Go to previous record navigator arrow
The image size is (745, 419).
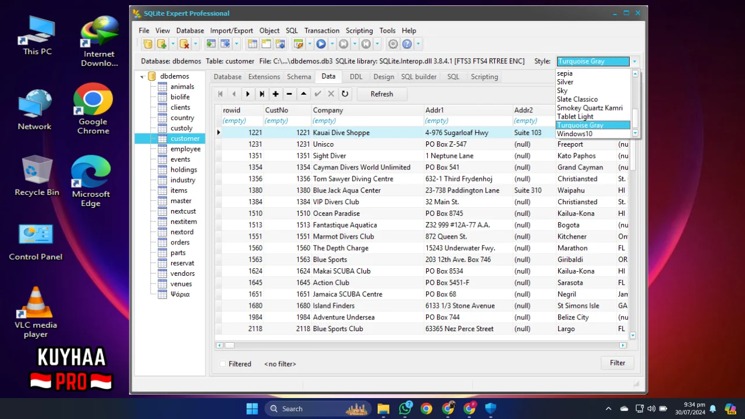[x=234, y=94]
